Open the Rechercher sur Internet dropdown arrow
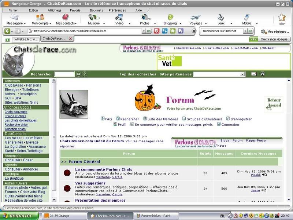293x220 pixels. click(245, 31)
